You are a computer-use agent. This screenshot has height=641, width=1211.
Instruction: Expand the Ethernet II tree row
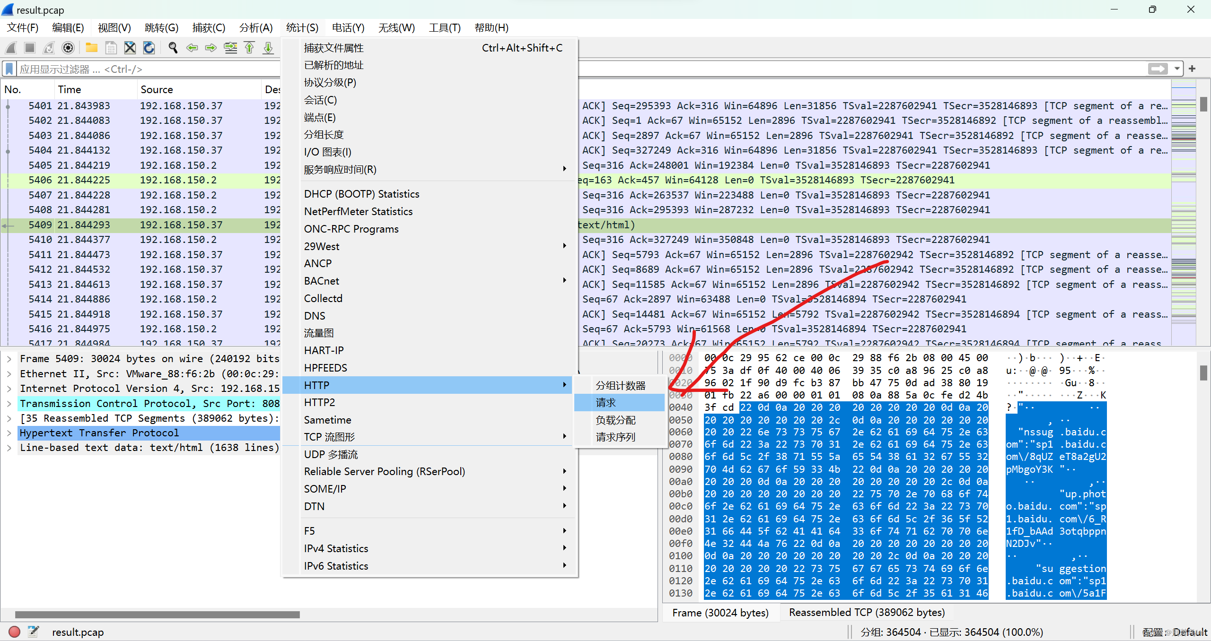[x=9, y=374]
